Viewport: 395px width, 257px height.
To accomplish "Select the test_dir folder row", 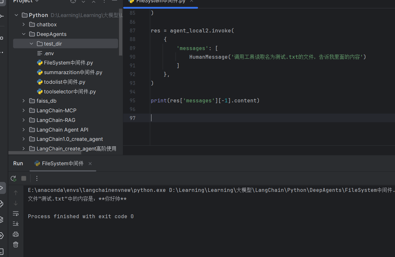I will [x=65, y=44].
